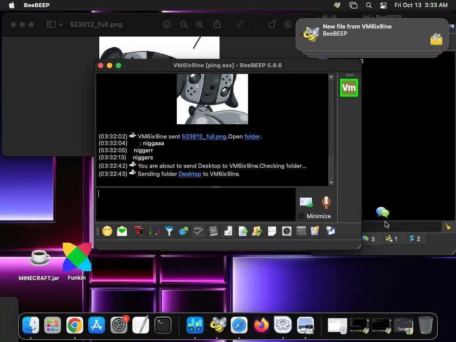Click the green envelope icon in chat toolbar

(122, 231)
